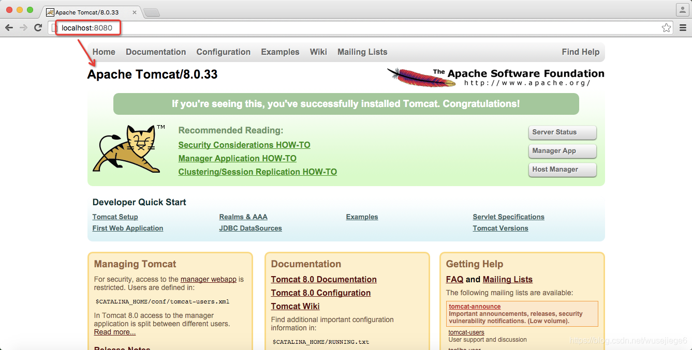Viewport: 692px width, 350px height.
Task: Open the FAQ link
Action: point(454,280)
